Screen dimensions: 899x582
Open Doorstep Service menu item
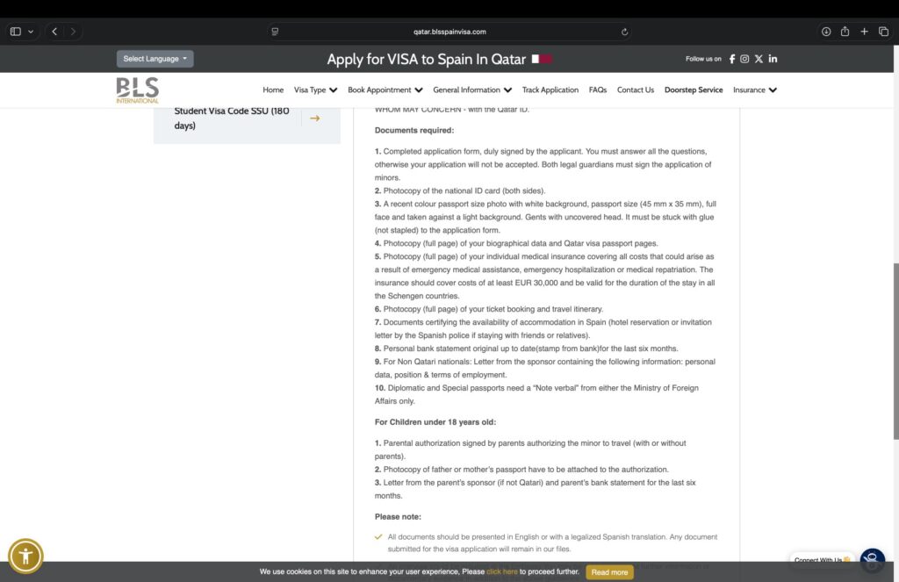pos(694,90)
